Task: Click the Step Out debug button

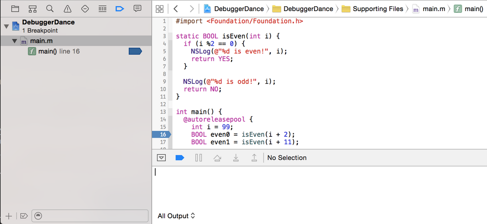Action: coord(254,158)
